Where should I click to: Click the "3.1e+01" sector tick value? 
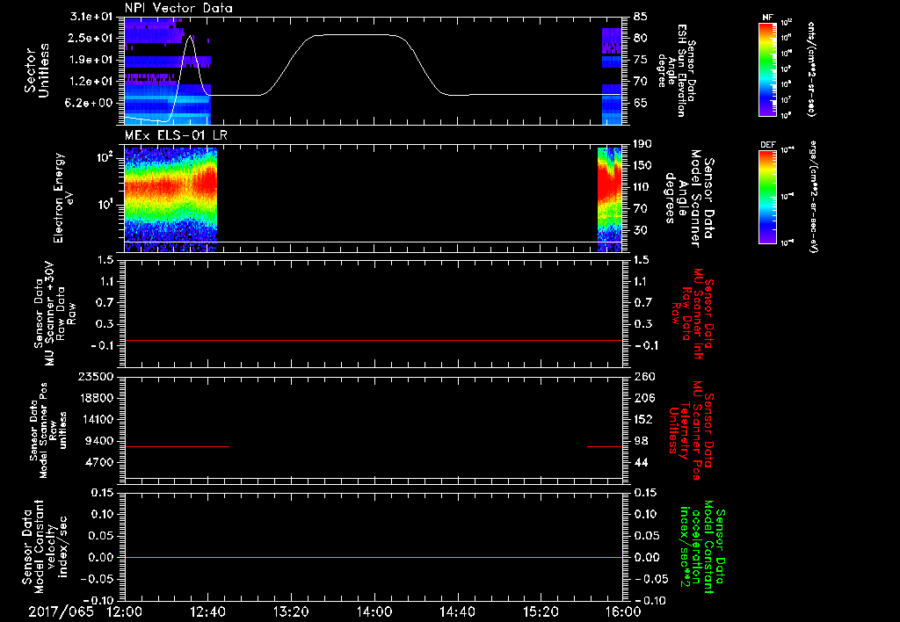click(91, 17)
